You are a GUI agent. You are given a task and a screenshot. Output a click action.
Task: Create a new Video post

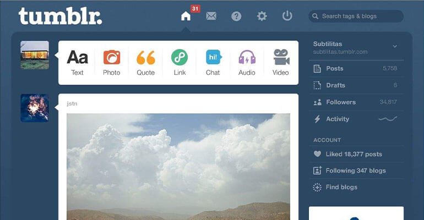280,62
